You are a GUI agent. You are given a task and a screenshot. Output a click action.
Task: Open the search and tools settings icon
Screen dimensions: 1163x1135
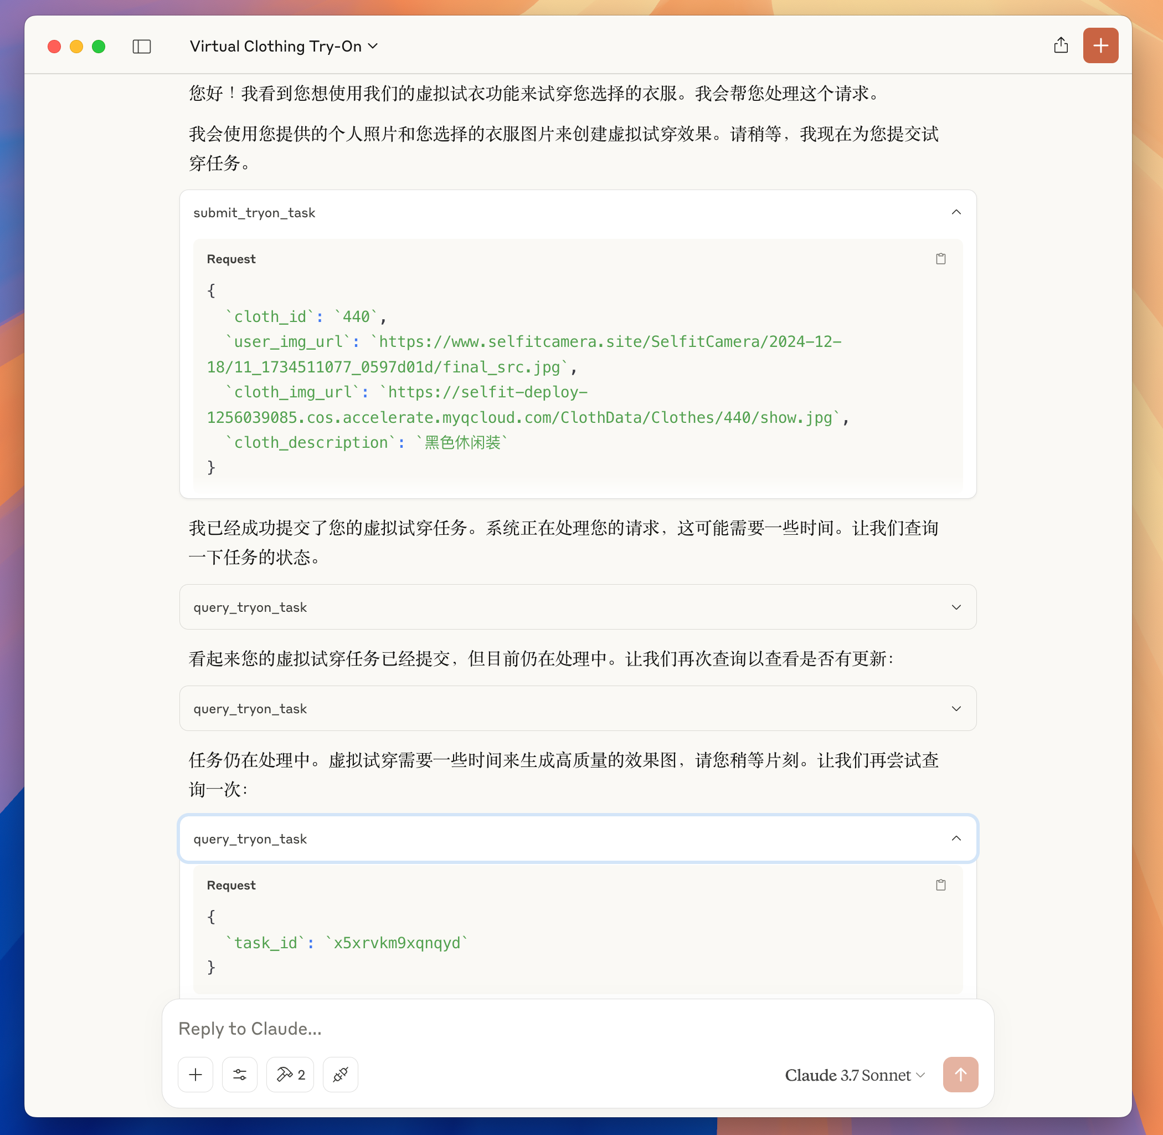click(239, 1074)
